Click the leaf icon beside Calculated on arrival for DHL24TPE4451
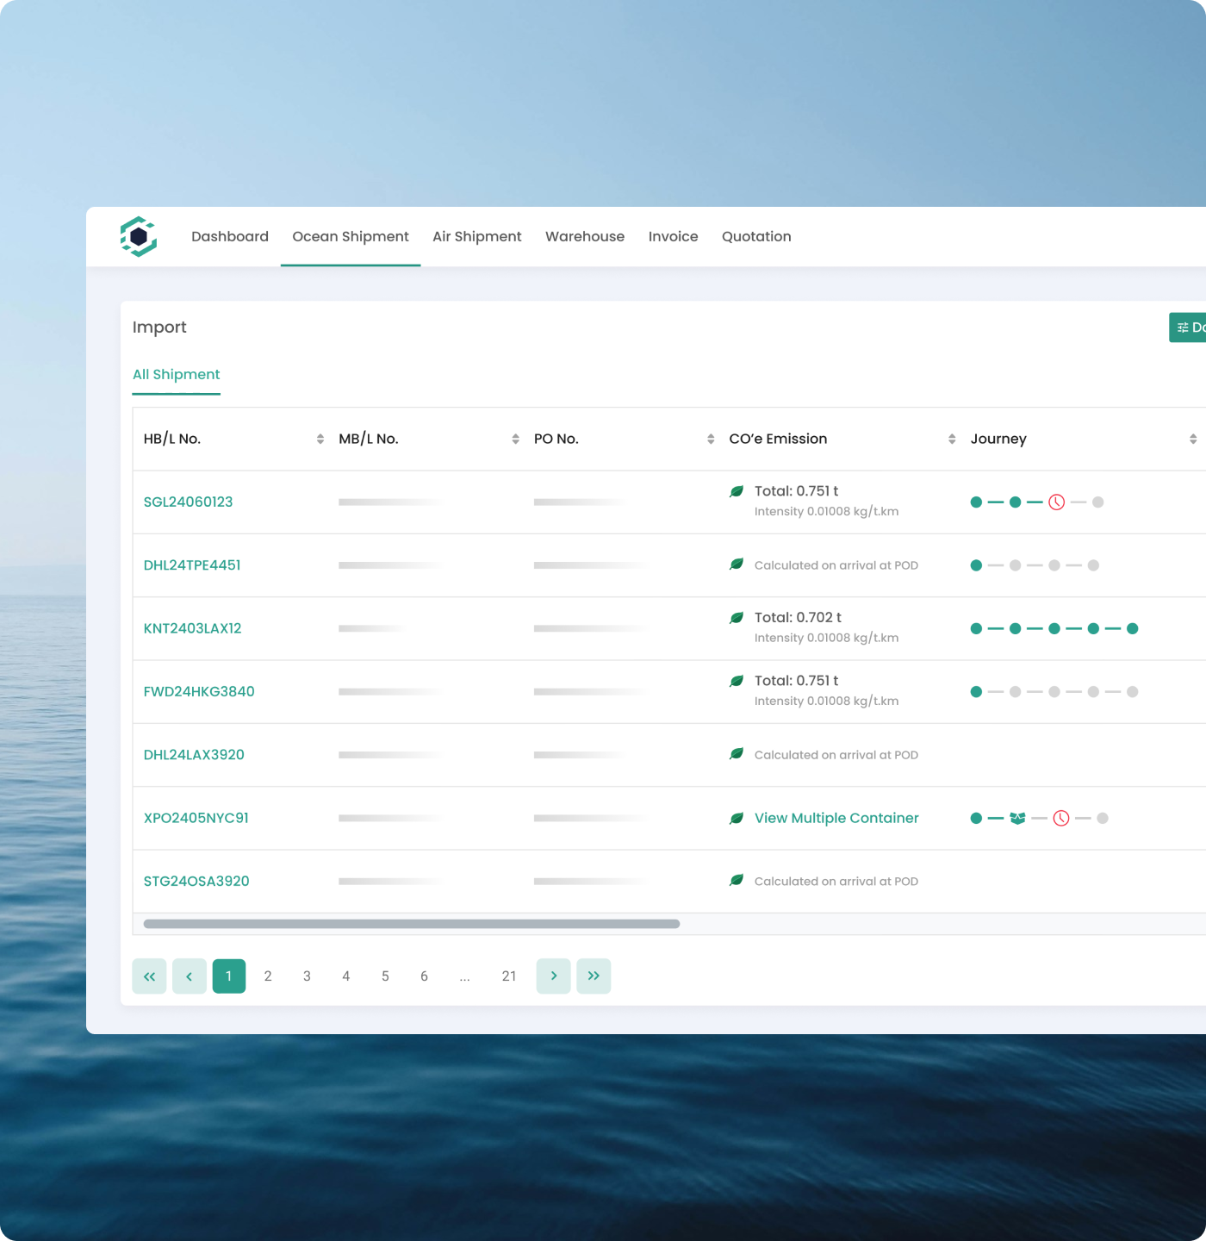 coord(737,564)
